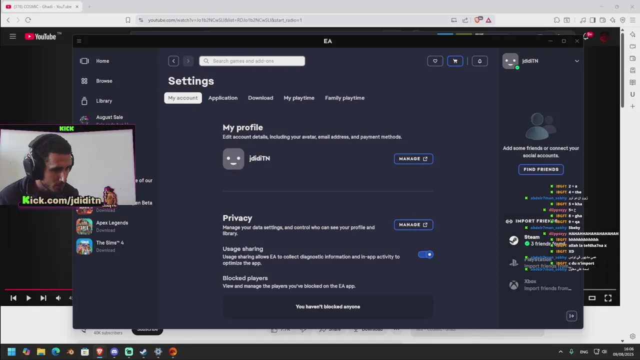Screen dimensions: 640x360
Task: Click the YouTube Subscribe button
Action: [147, 329]
